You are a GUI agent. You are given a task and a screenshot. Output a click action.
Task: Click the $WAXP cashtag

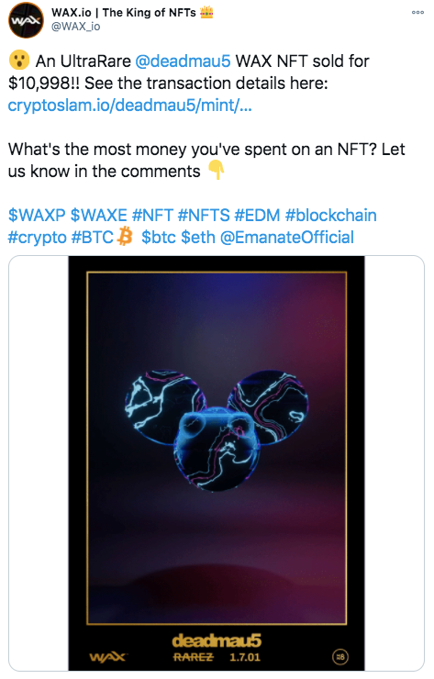click(x=37, y=216)
